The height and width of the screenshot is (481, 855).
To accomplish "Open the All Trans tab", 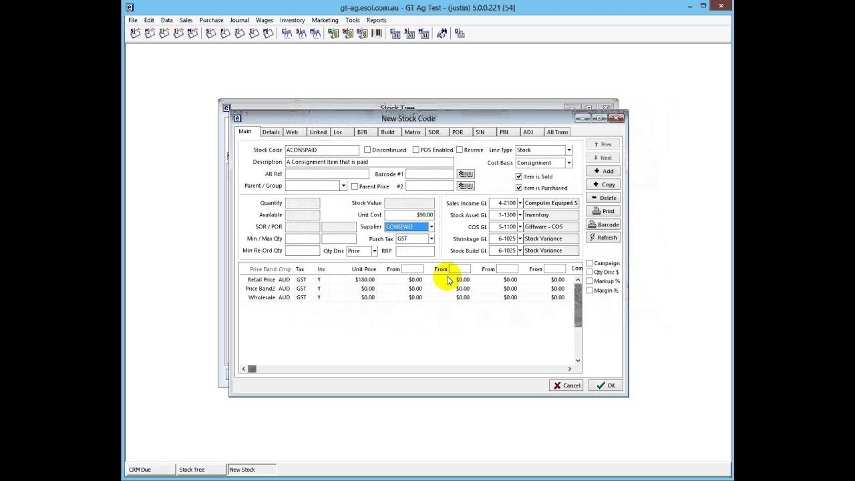I will click(x=558, y=132).
